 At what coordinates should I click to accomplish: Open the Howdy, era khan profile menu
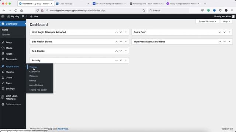tap(224, 16)
